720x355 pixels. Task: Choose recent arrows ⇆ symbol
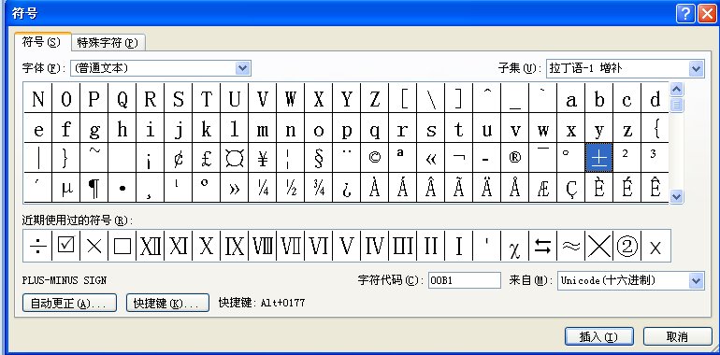point(542,246)
